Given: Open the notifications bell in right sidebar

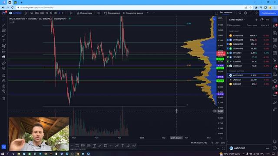Looking at the screenshot, I should click(x=275, y=94).
